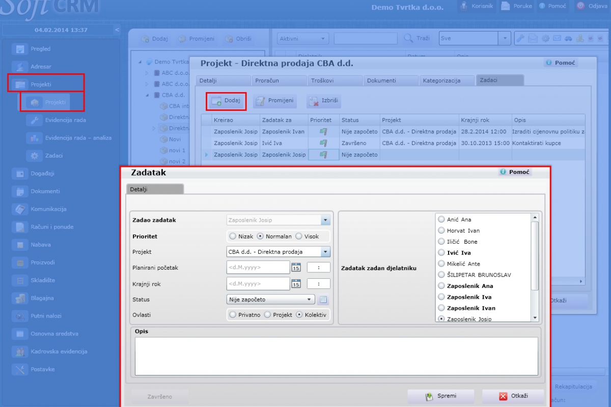The width and height of the screenshot is (611, 407).
Task: Click the car icon in top-right toolbar
Action: (x=568, y=38)
